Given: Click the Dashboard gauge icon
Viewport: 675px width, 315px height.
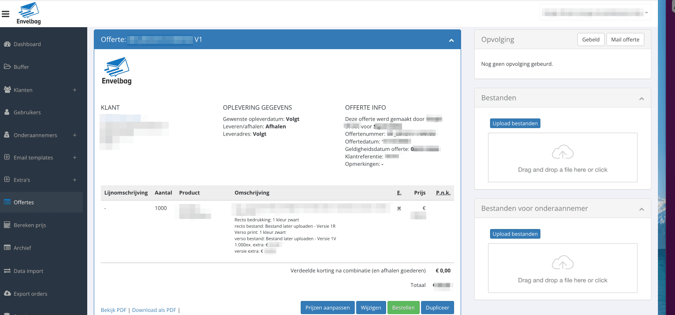Looking at the screenshot, I should coord(7,44).
